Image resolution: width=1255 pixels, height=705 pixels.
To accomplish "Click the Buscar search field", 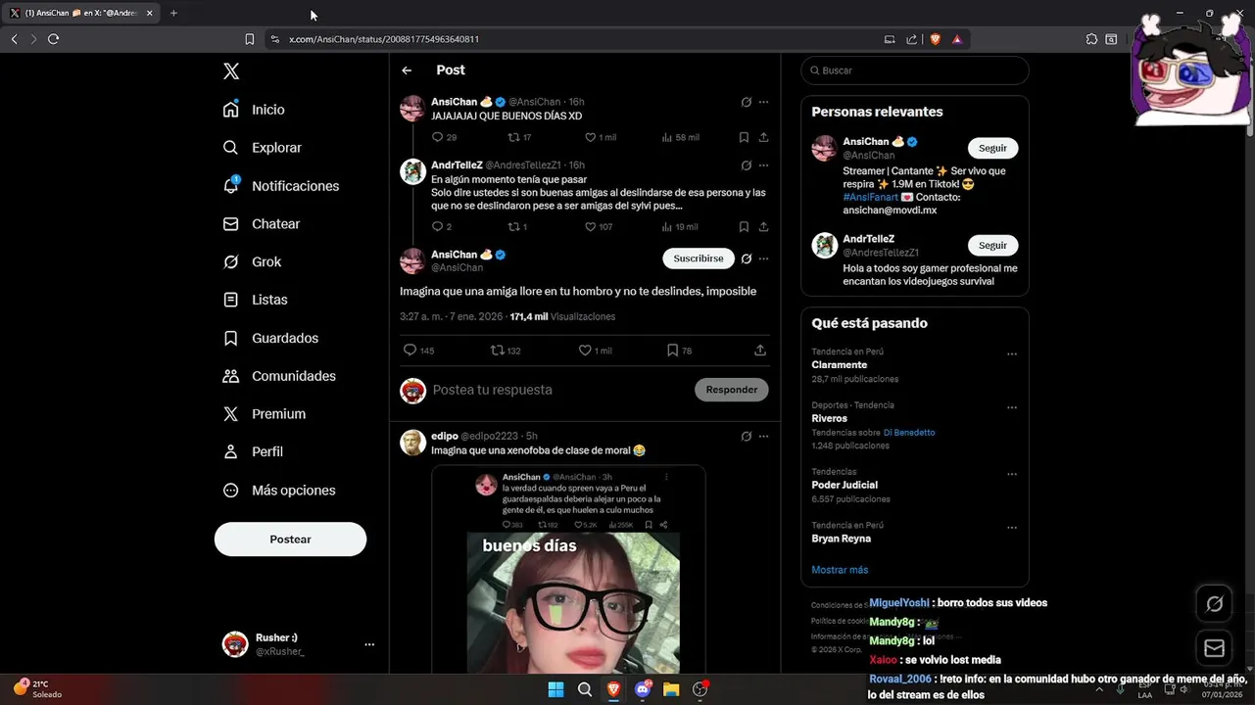I will coord(915,70).
